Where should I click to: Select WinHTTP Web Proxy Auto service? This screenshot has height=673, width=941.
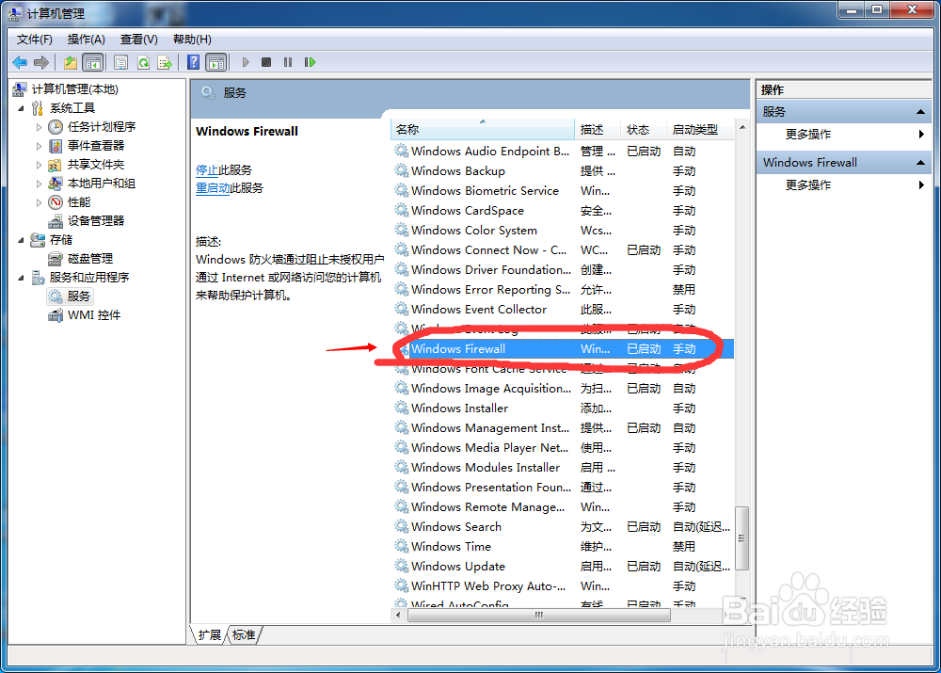click(563, 586)
